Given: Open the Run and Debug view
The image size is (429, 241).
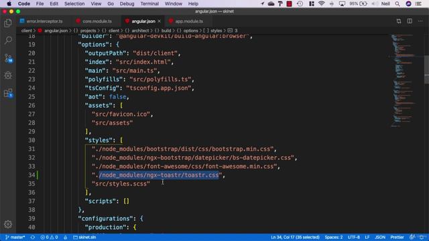Looking at the screenshot, I should click(8, 75).
